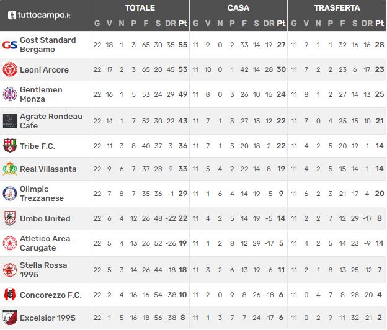Open the Leoni Arcore team link
This screenshot has width=387, height=330.
44,70
